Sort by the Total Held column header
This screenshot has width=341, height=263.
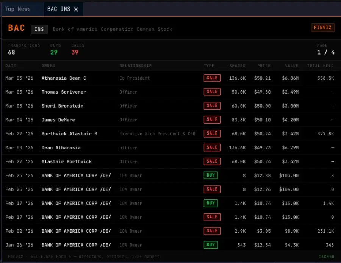pos(320,66)
